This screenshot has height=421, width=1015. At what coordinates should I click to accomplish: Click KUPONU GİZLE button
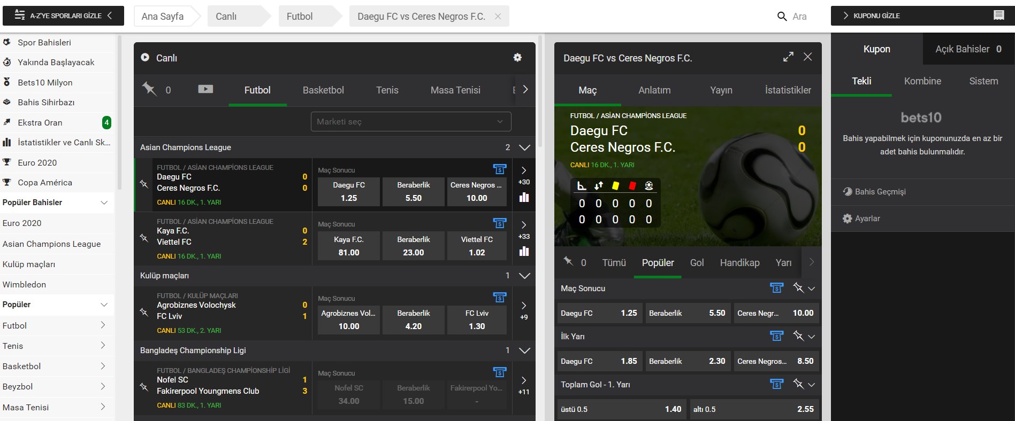(922, 16)
